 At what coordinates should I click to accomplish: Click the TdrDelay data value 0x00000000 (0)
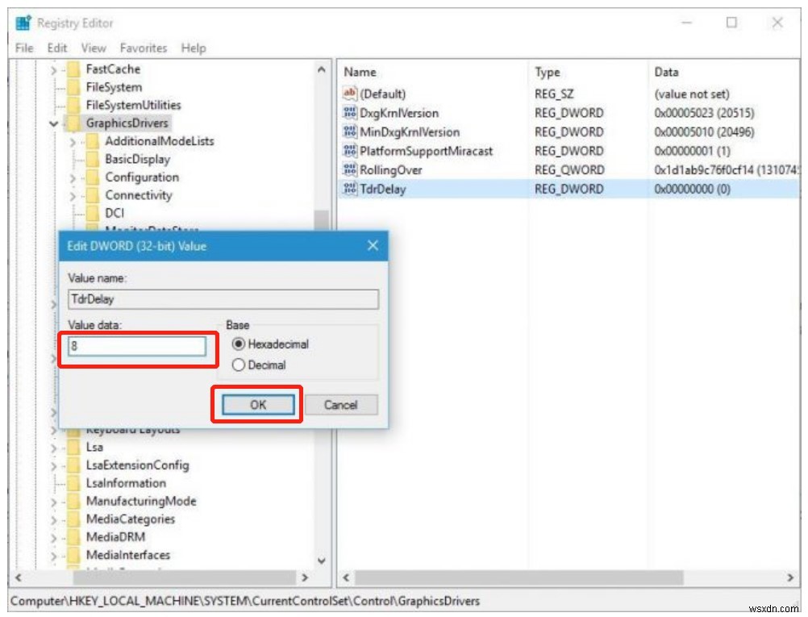click(x=692, y=189)
